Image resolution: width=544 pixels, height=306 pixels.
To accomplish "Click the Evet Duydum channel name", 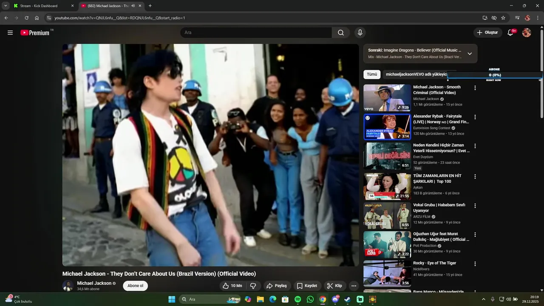I will click(423, 157).
